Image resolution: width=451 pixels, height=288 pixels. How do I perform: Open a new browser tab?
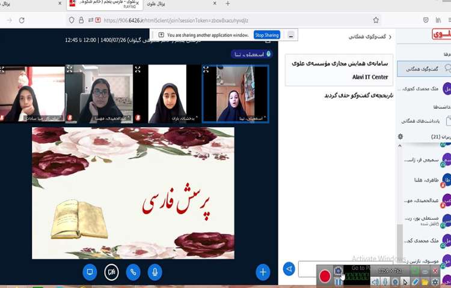tap(228, 4)
